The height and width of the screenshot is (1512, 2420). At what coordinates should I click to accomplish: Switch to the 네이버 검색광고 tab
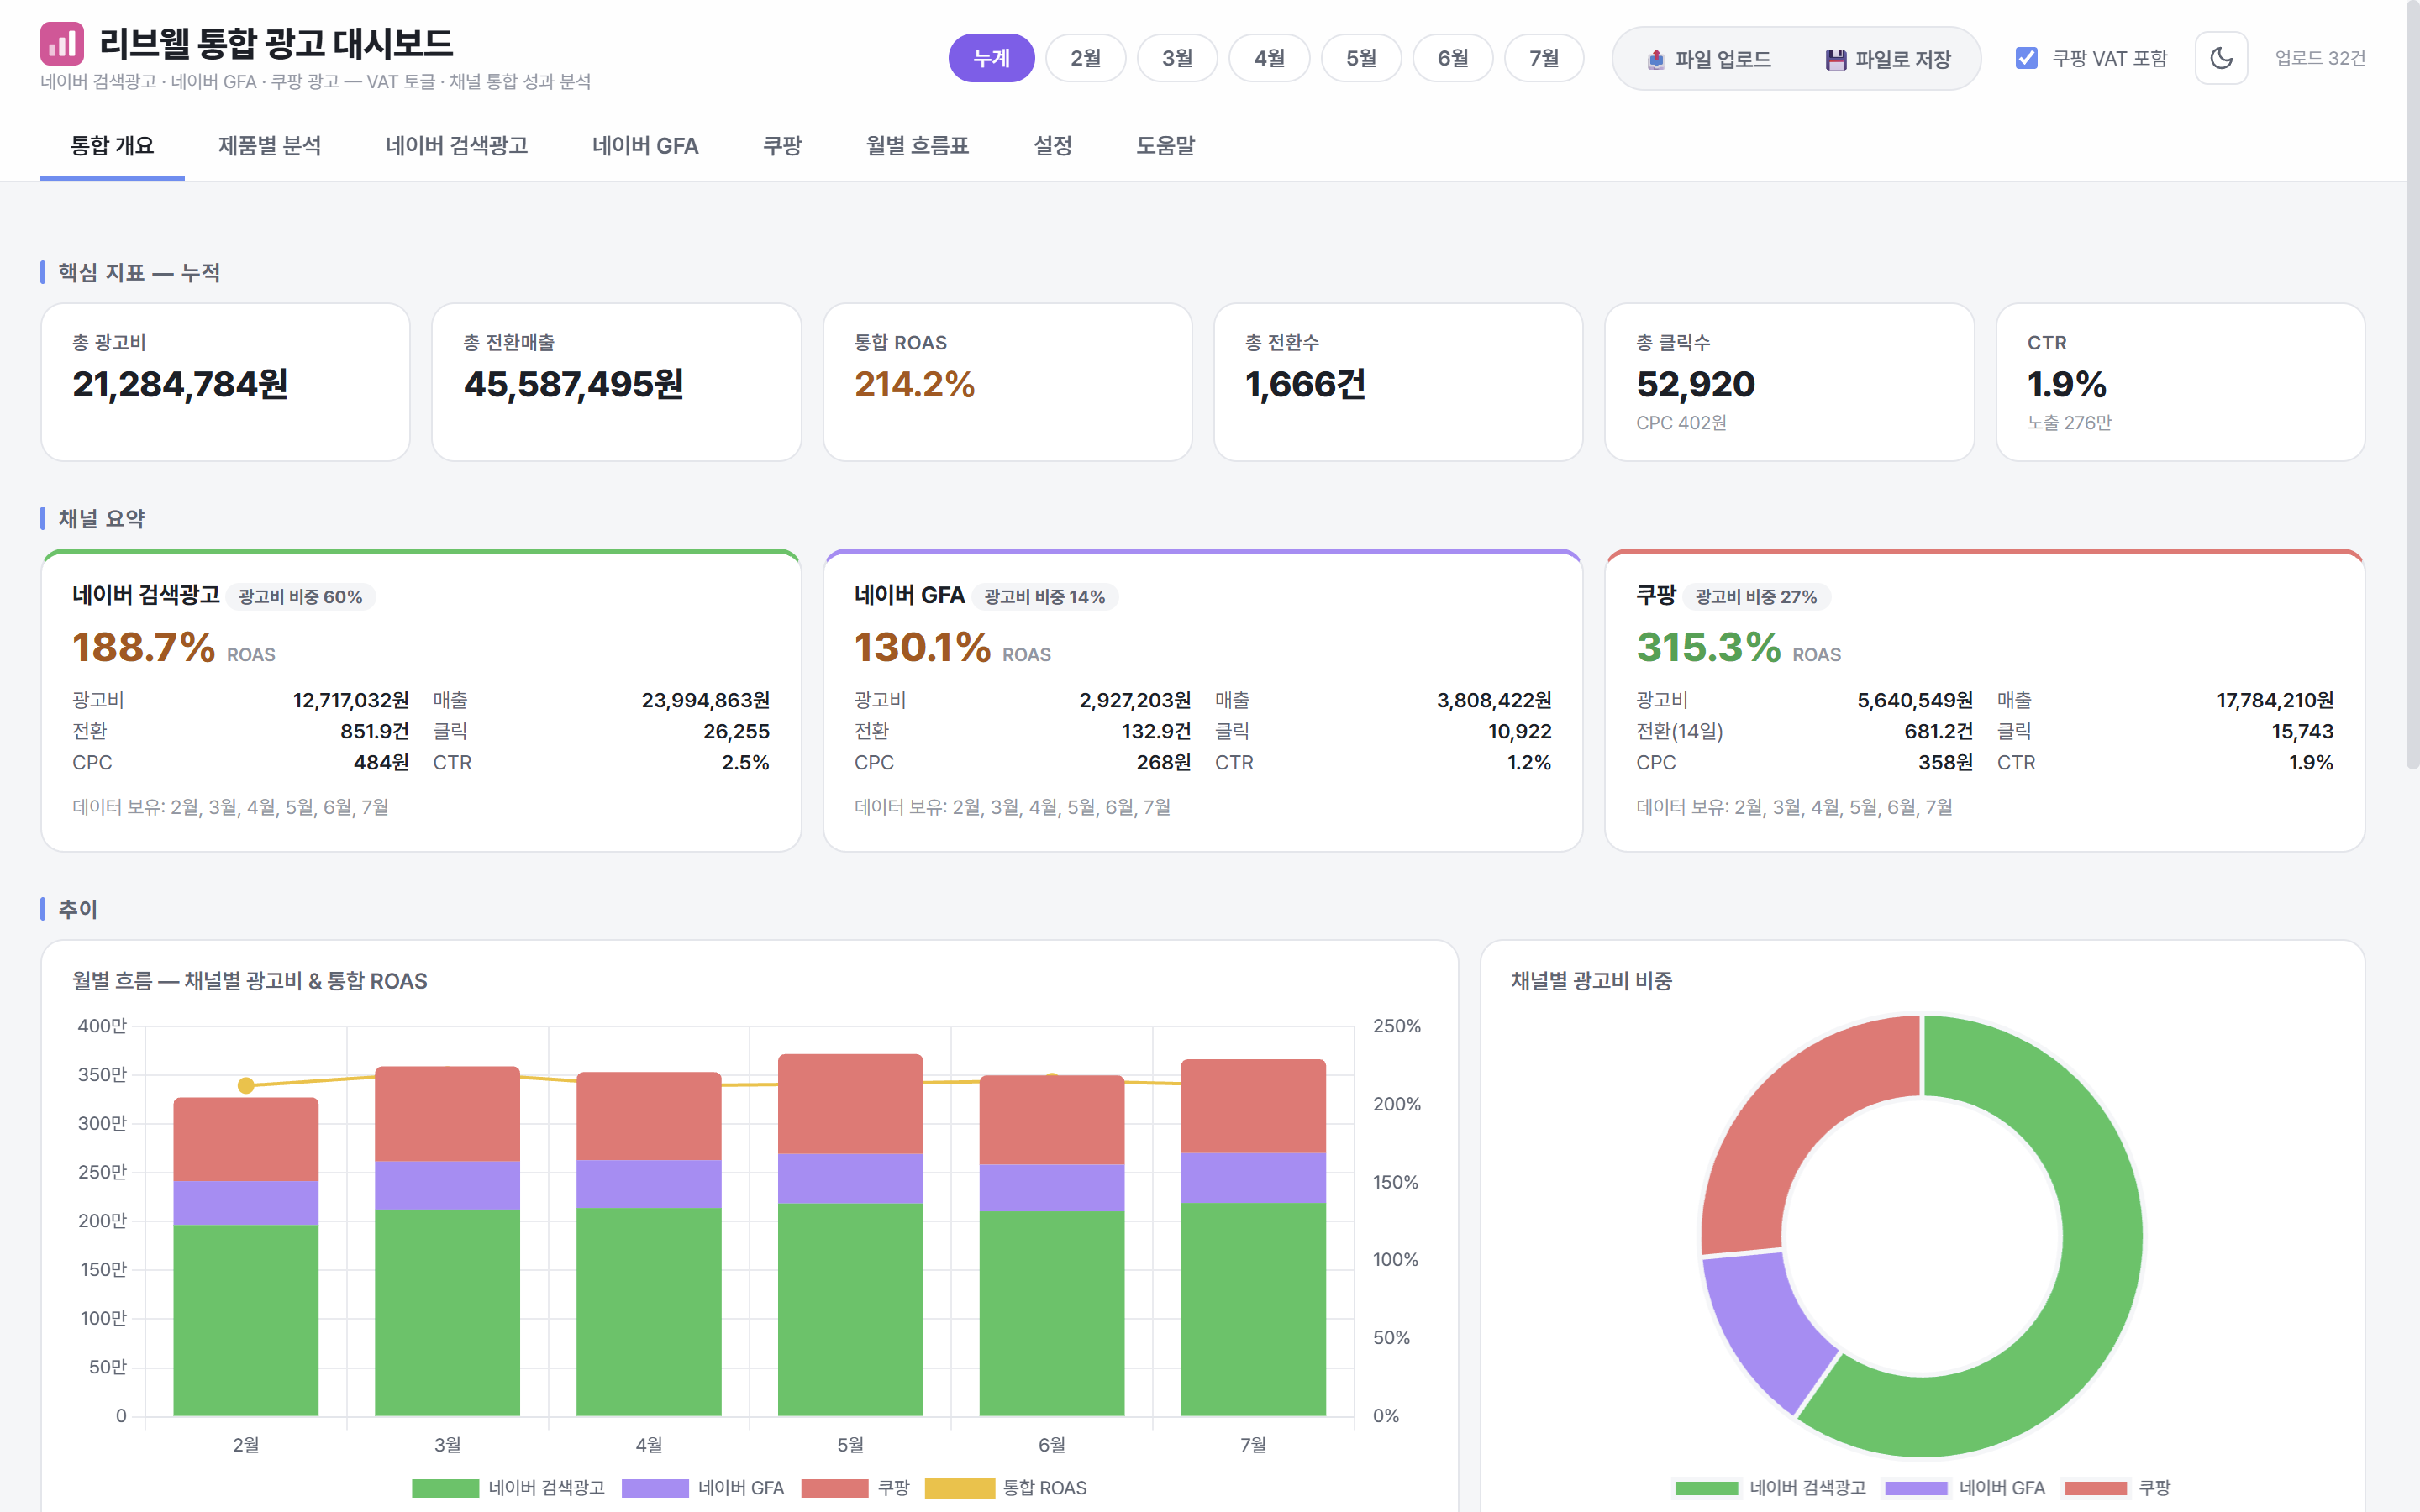456,146
